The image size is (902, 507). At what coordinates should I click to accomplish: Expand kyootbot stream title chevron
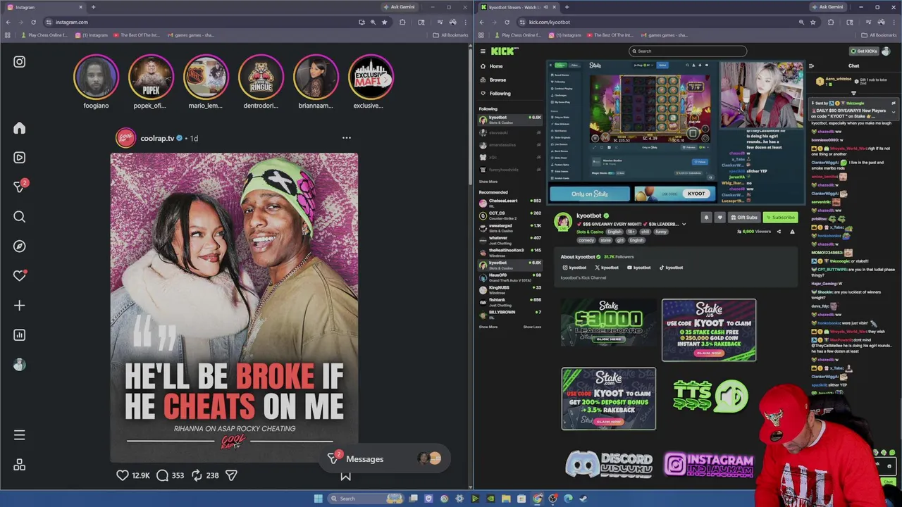(684, 224)
